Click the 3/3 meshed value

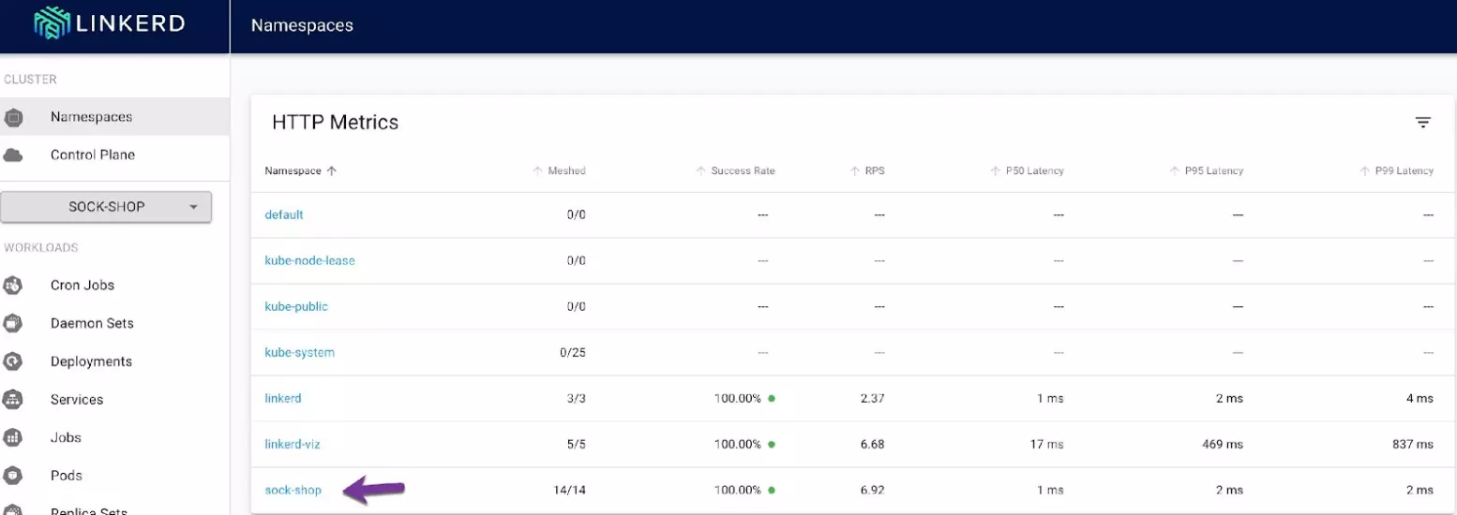[577, 398]
